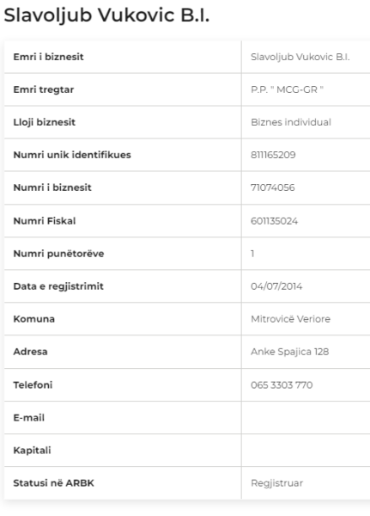Screen dimensions: 370x516
Task: Click the Numri unik identifikues label
Action: click(72, 155)
